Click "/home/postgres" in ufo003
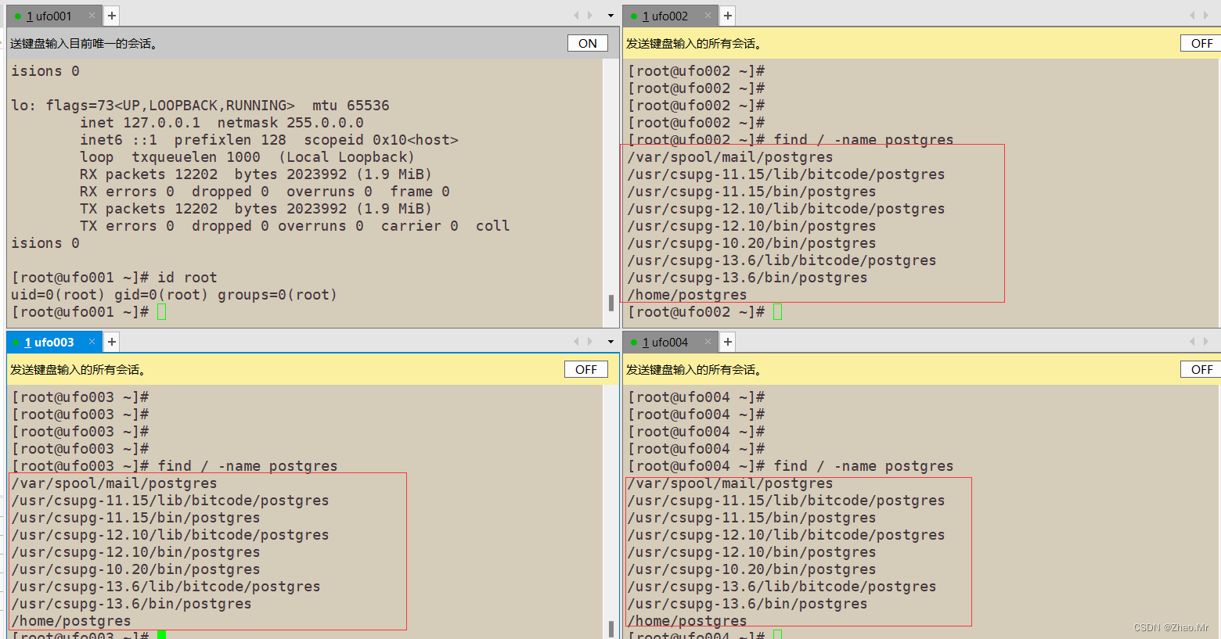1221x639 pixels. click(x=71, y=621)
